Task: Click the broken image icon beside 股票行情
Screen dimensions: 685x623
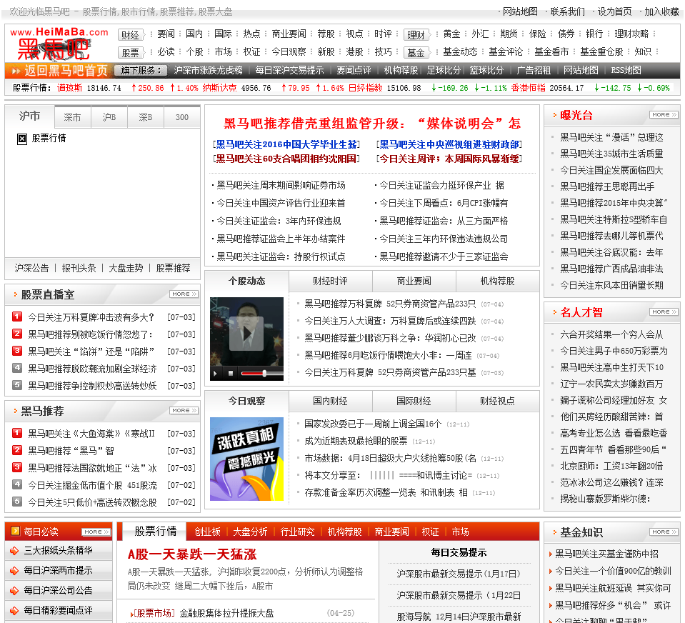Action: tap(22, 139)
